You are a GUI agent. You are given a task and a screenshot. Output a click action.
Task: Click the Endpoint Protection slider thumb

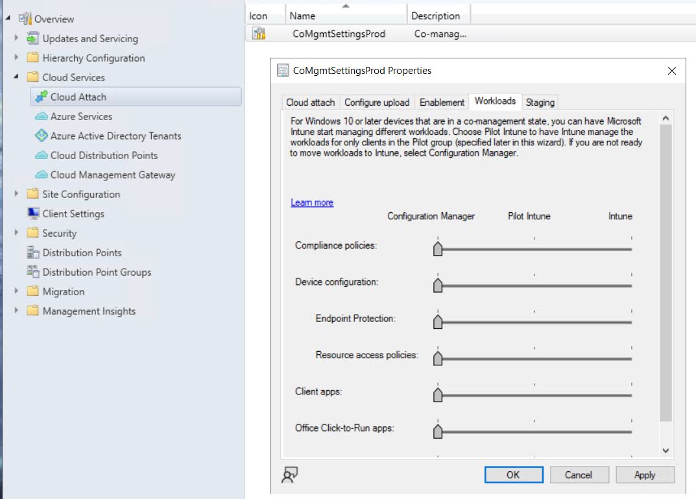(438, 321)
